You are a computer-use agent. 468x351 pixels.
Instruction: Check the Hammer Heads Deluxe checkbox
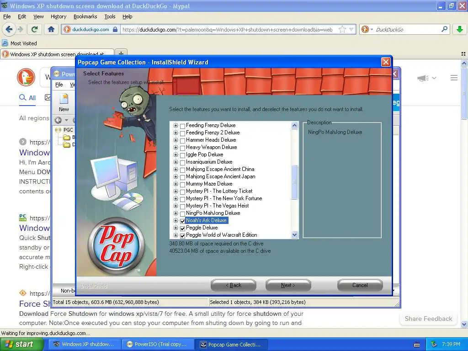click(x=183, y=140)
